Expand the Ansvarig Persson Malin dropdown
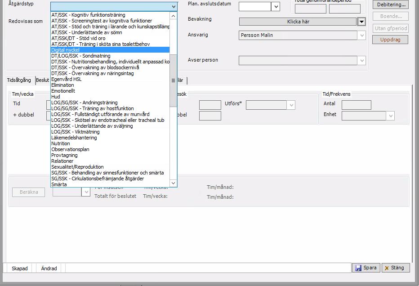 click(361, 35)
